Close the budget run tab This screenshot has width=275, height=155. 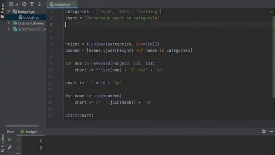40,132
